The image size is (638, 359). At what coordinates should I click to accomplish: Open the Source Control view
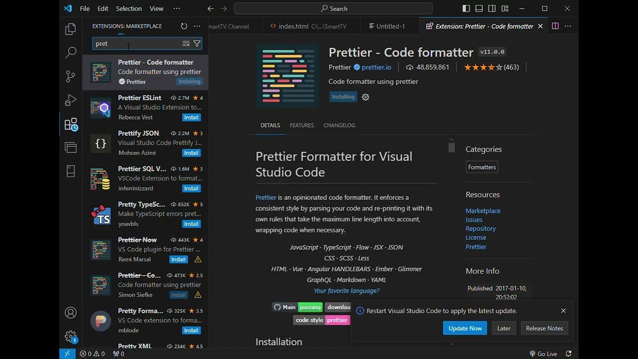tap(71, 76)
